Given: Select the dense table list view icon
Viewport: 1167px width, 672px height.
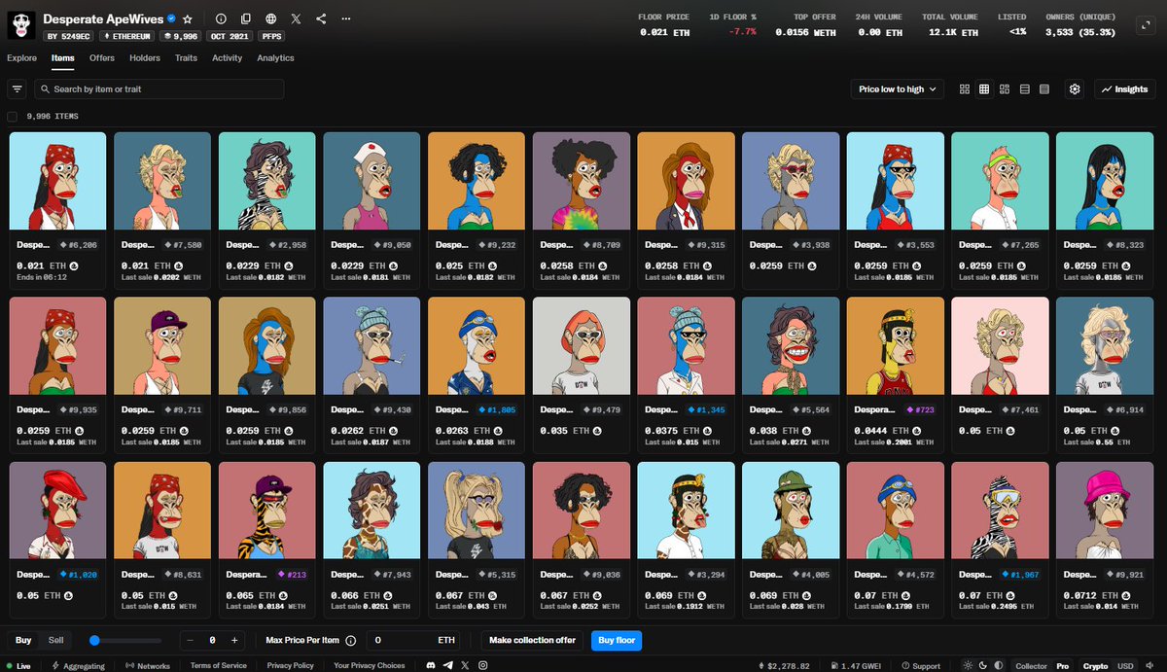Looking at the screenshot, I should 1044,88.
